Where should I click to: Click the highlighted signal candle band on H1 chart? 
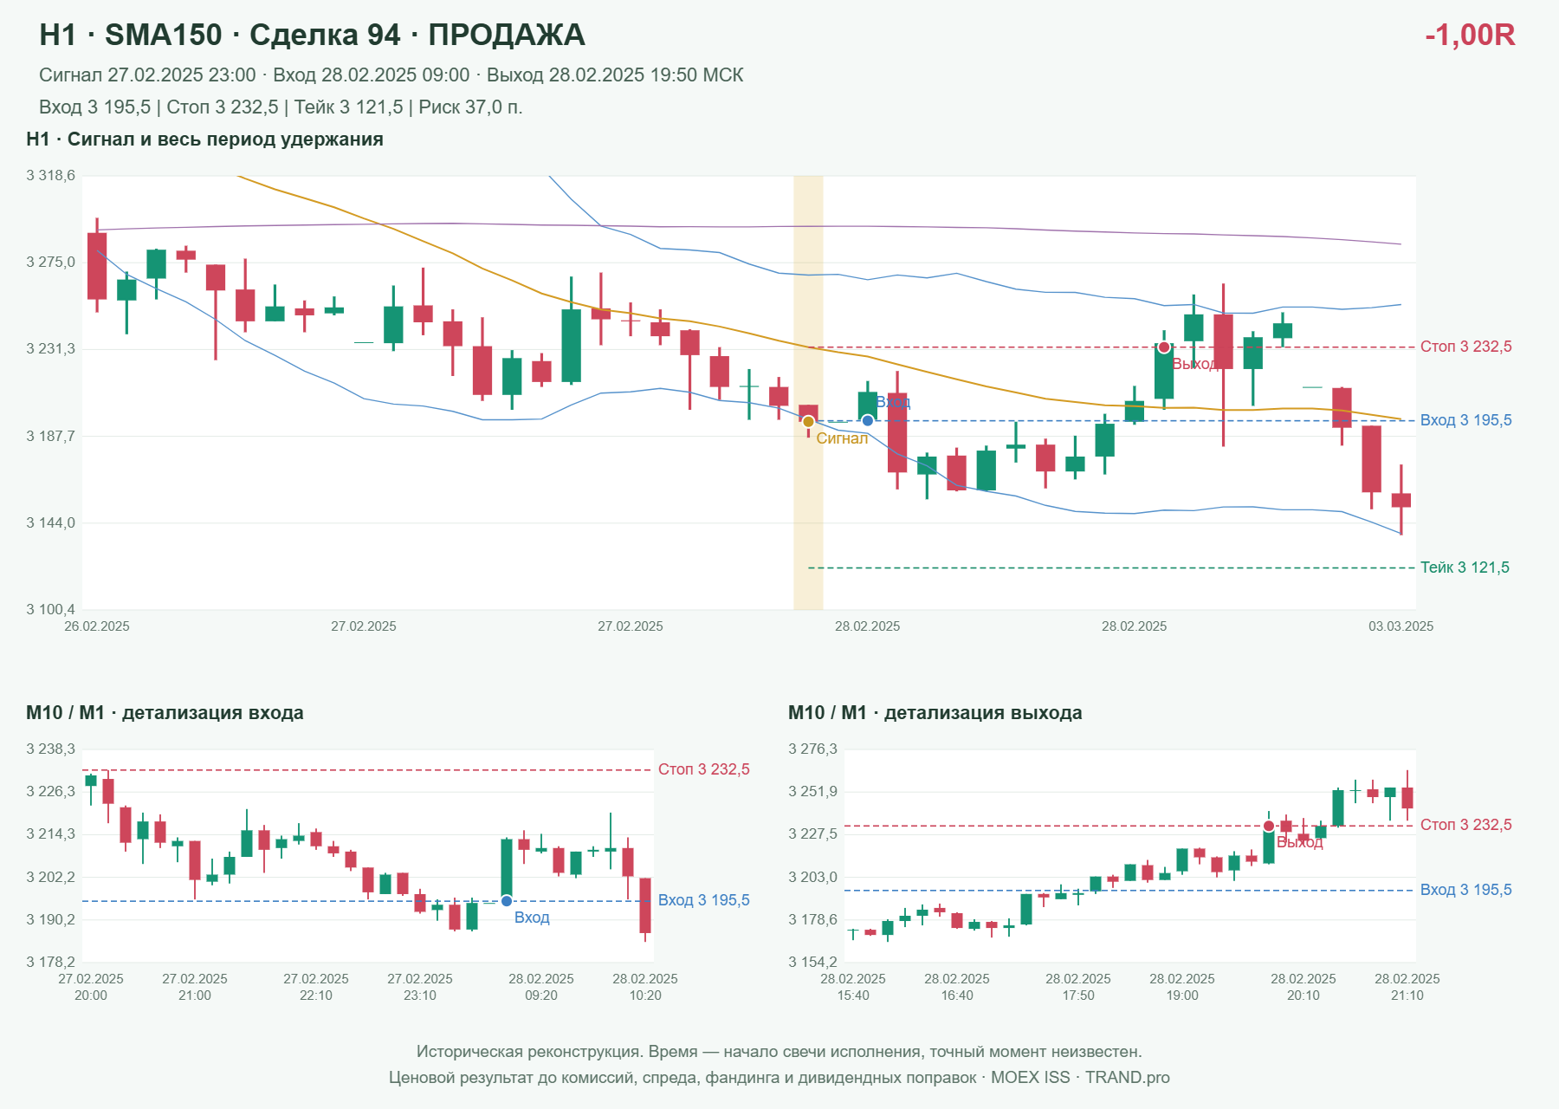pos(808,392)
